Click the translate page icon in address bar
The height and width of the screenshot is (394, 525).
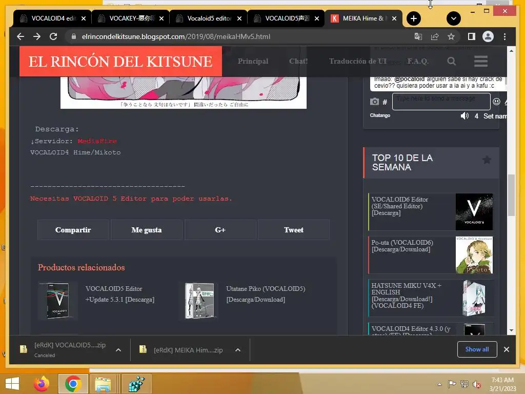(418, 36)
